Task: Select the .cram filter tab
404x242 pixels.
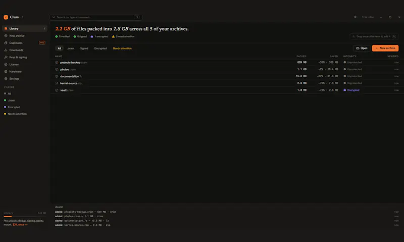Action: click(71, 49)
